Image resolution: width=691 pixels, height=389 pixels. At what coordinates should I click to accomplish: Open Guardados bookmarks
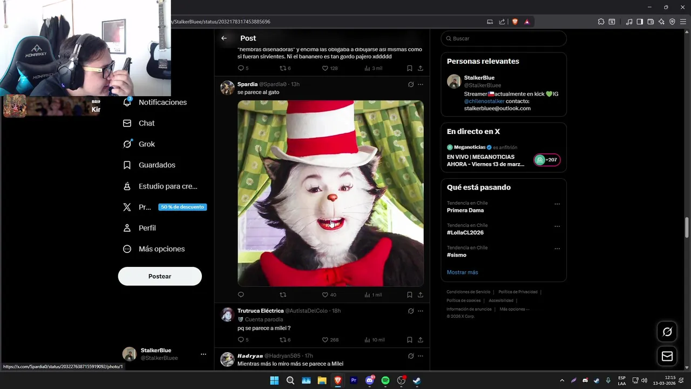tap(150, 165)
